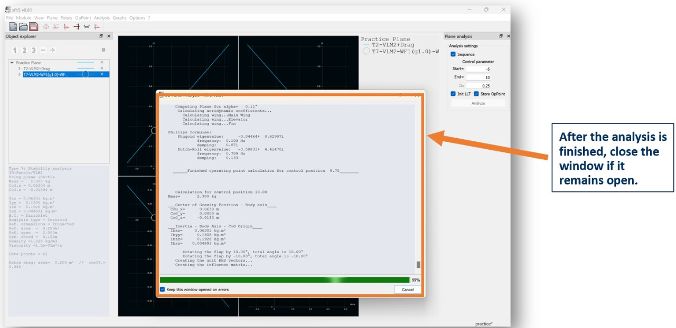676x328 pixels.
Task: Expand the T2-VLM2+Drag polar node
Action: click(19, 69)
